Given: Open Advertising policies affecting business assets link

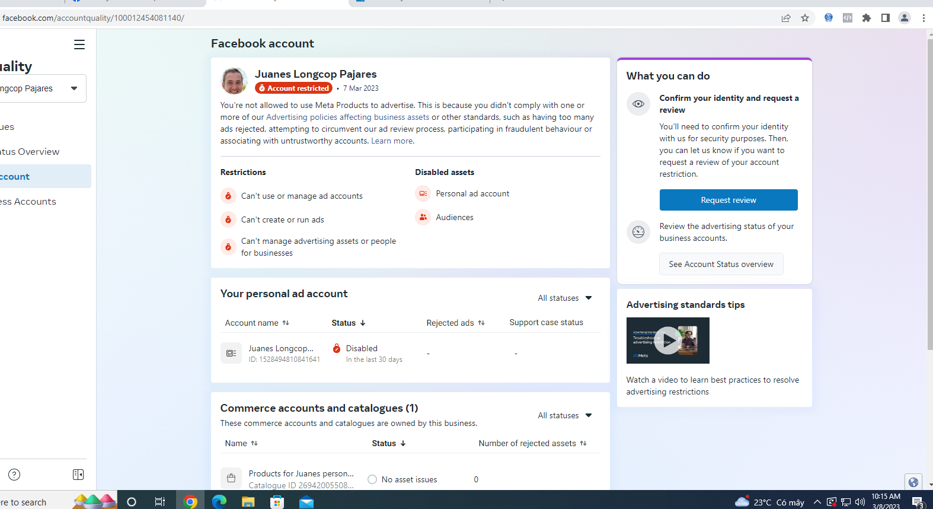Looking at the screenshot, I should tap(347, 117).
